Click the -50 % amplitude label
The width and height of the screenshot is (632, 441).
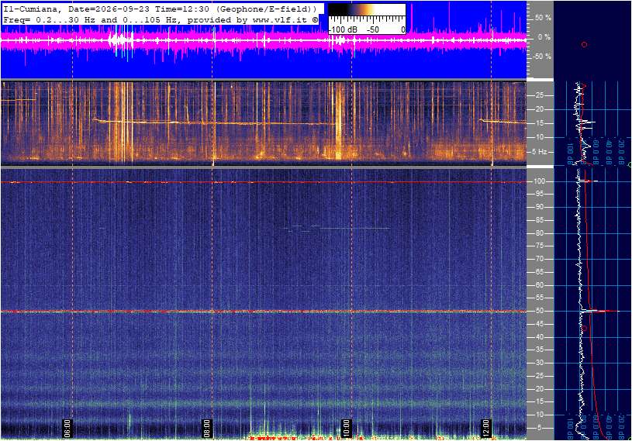[541, 56]
